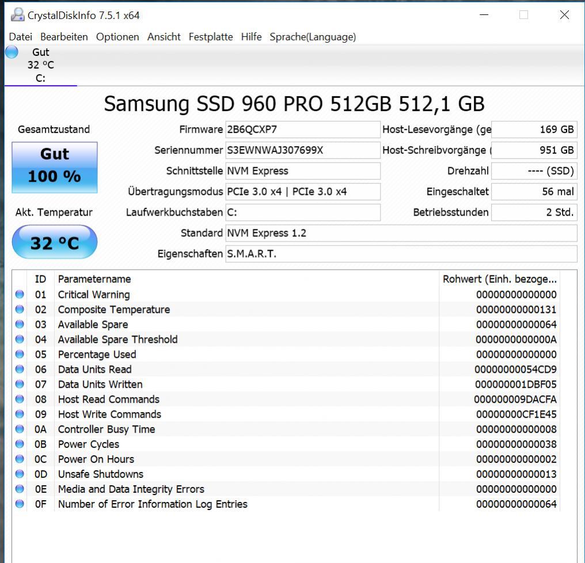Click the Firmware field 2B6QCXP7
The height and width of the screenshot is (563, 585).
coord(302,129)
